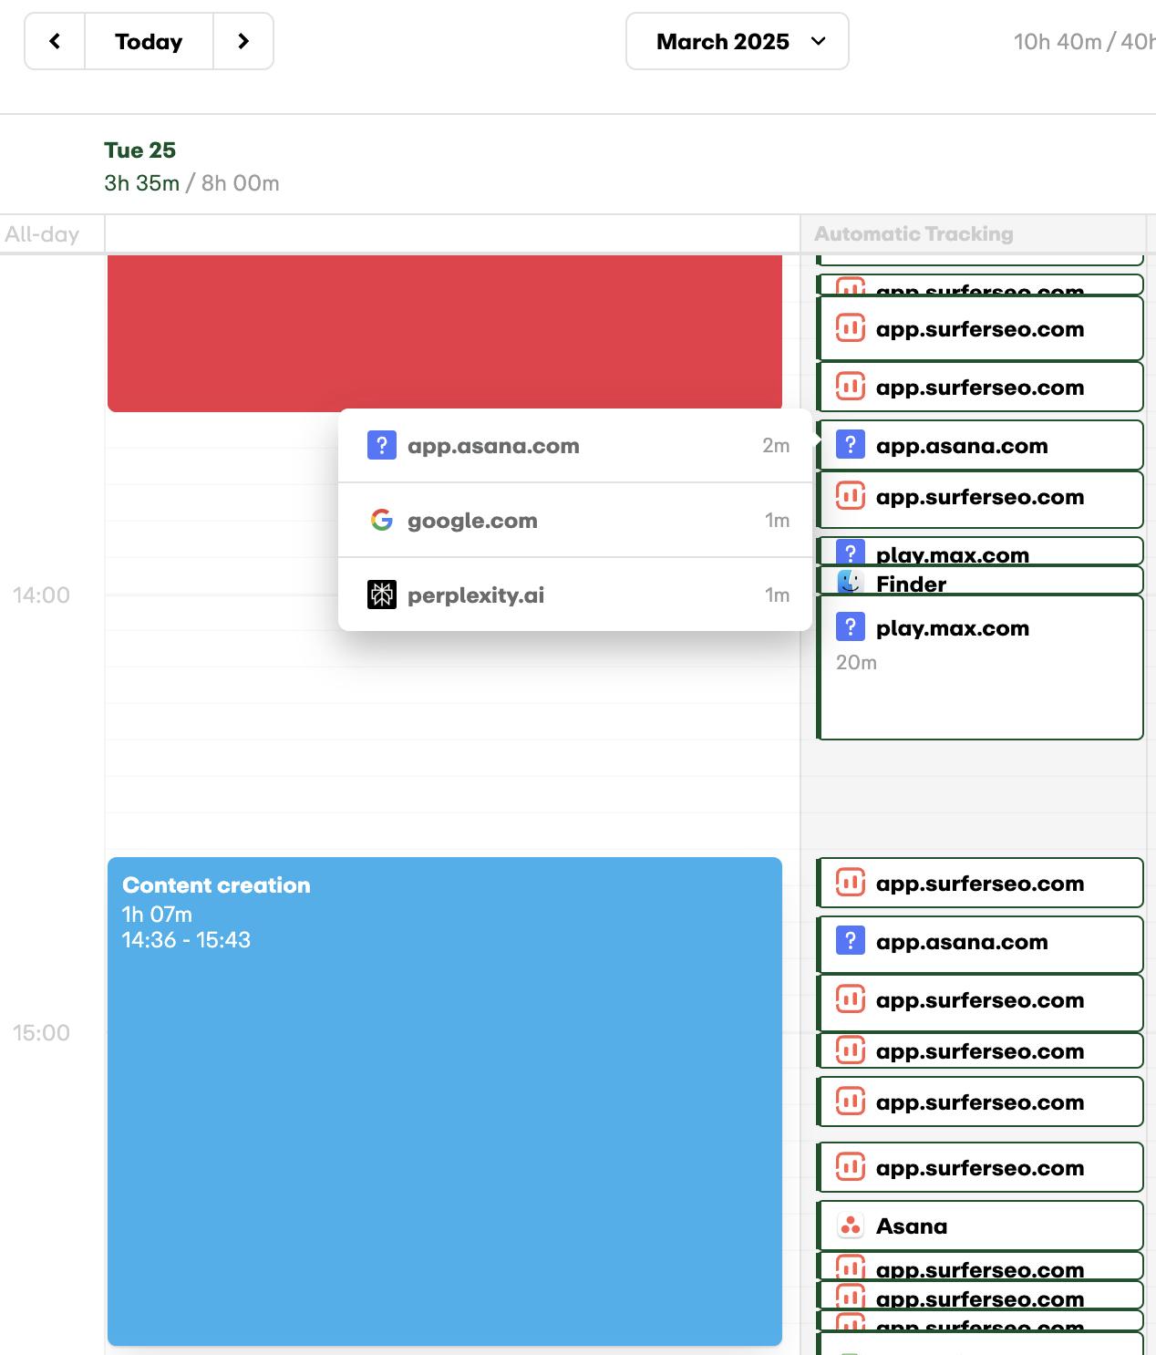Select google.com entry in popup list
The width and height of the screenshot is (1156, 1355).
(x=575, y=521)
